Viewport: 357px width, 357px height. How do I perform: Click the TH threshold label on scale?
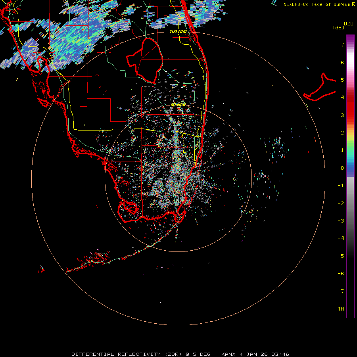coord(341,309)
